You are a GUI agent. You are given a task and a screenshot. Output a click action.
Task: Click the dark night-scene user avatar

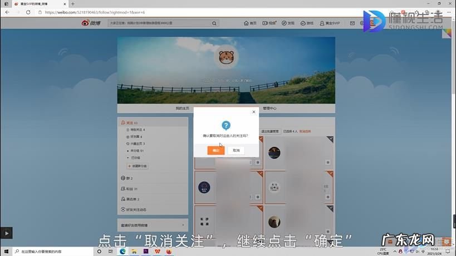point(274,153)
